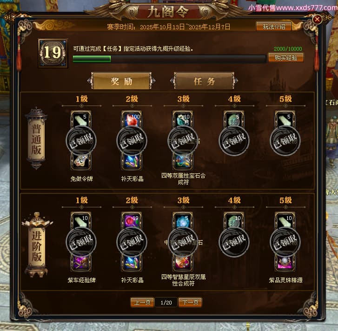Screen dimensions: 338x331
Task: Switch to the 奖励 rewards tab
Action: click(121, 81)
